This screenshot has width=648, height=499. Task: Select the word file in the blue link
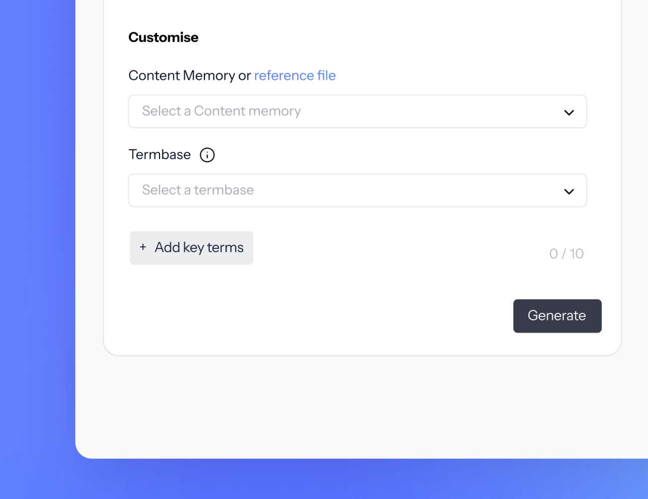pyautogui.click(x=326, y=75)
